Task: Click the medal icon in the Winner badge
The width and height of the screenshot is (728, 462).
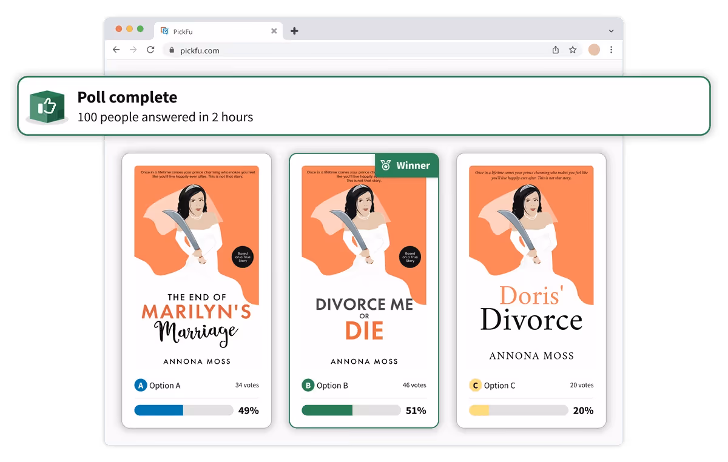Action: coord(386,166)
